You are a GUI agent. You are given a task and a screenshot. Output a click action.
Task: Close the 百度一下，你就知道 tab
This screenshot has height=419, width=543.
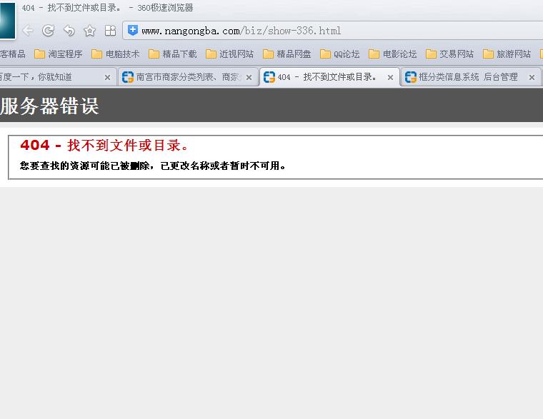coord(108,78)
